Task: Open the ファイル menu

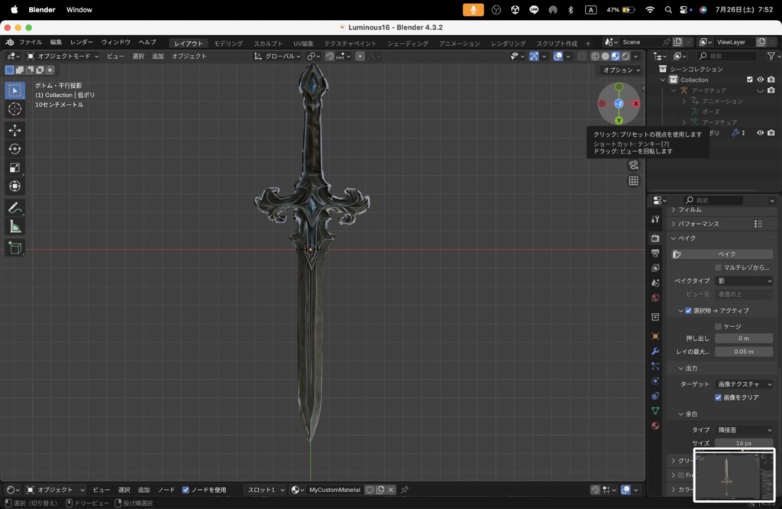Action: coord(29,43)
